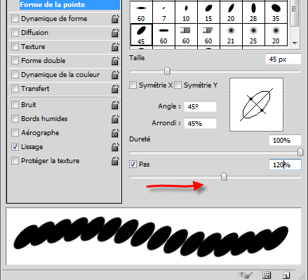Pick the size 15 oval brush tip
This screenshot has height=280, width=308.
click(208, 13)
